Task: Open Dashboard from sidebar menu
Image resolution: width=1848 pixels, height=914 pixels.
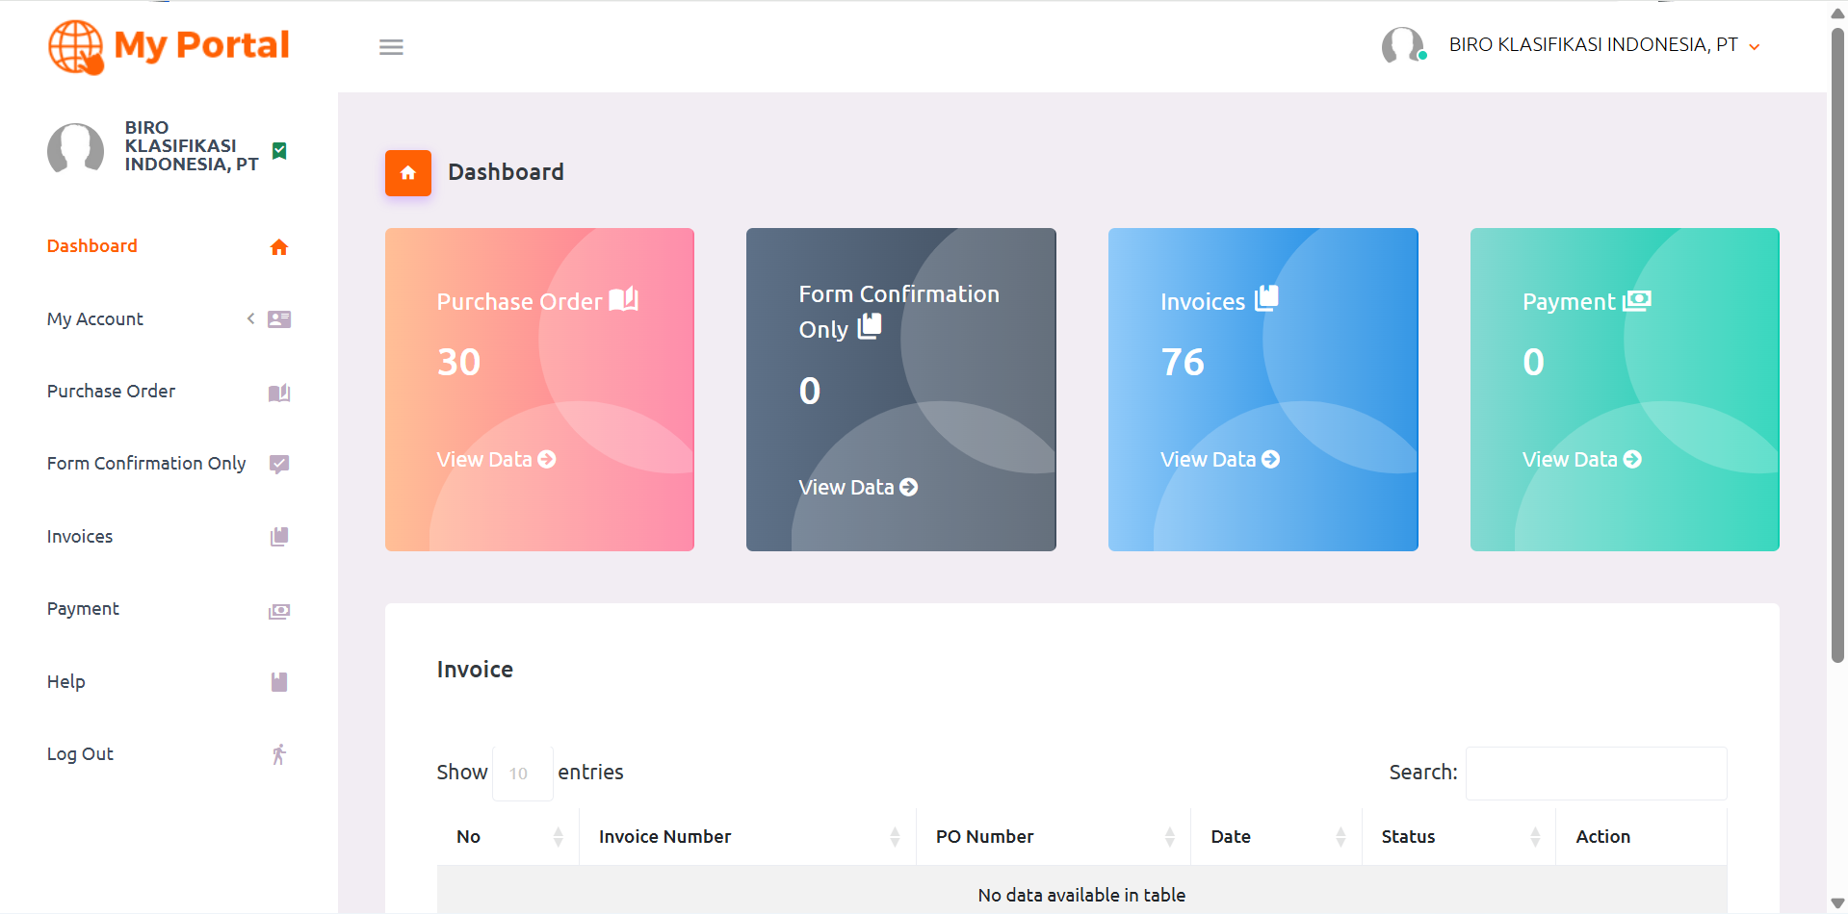Action: (x=92, y=246)
